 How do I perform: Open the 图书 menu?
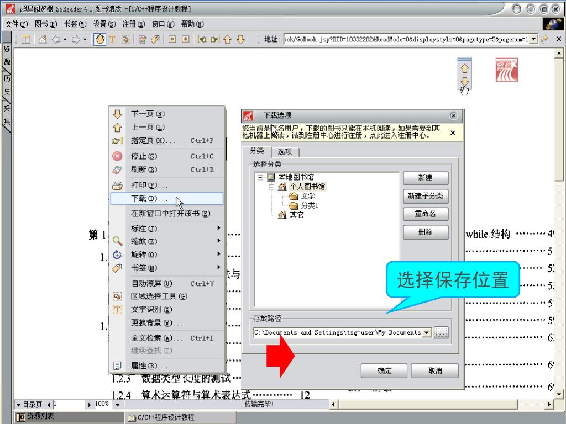46,24
